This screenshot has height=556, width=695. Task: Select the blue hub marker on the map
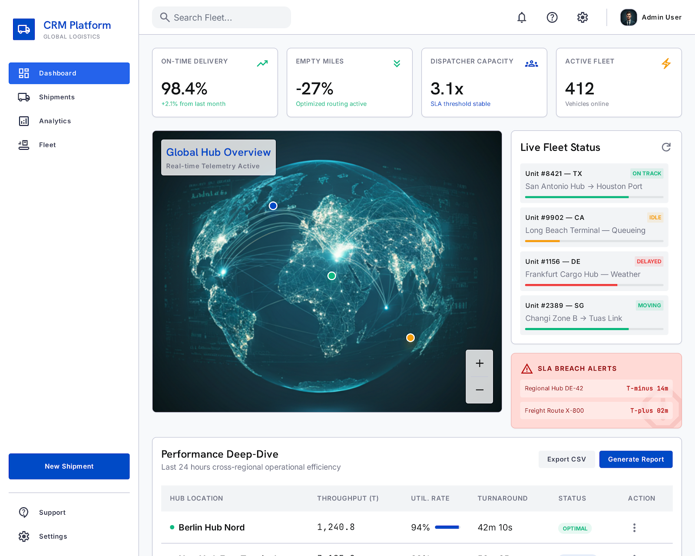tap(273, 206)
